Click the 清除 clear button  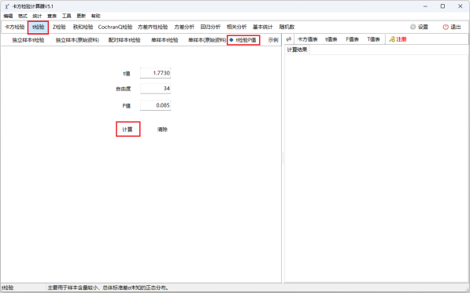pos(162,130)
